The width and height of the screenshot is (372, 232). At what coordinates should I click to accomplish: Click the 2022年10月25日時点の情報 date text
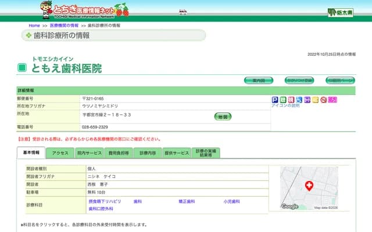coord(332,54)
